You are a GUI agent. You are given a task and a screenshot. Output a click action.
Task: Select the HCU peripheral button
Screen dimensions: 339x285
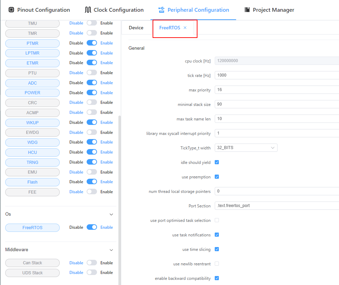pos(32,152)
